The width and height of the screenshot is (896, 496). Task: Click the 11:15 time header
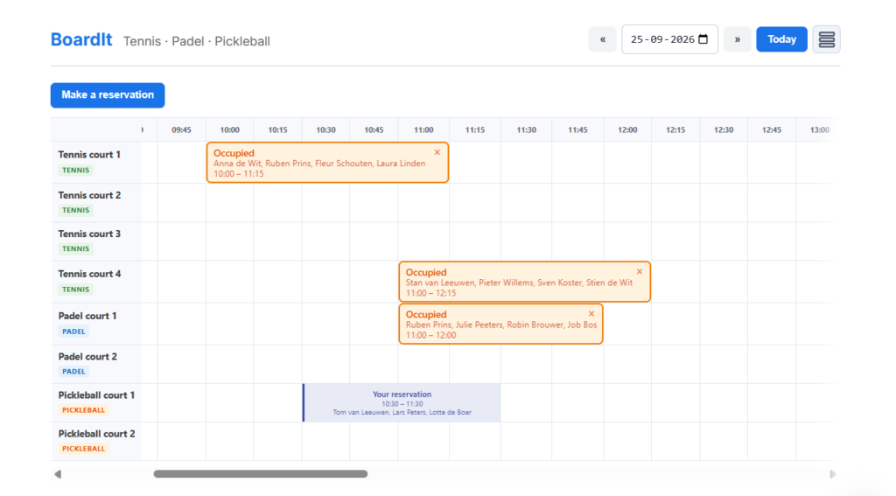(x=475, y=130)
